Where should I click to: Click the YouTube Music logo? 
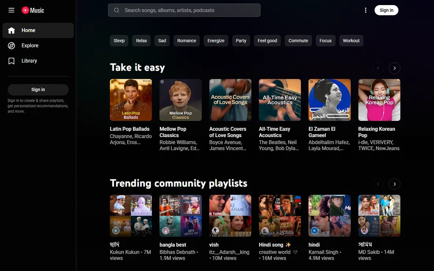(33, 10)
